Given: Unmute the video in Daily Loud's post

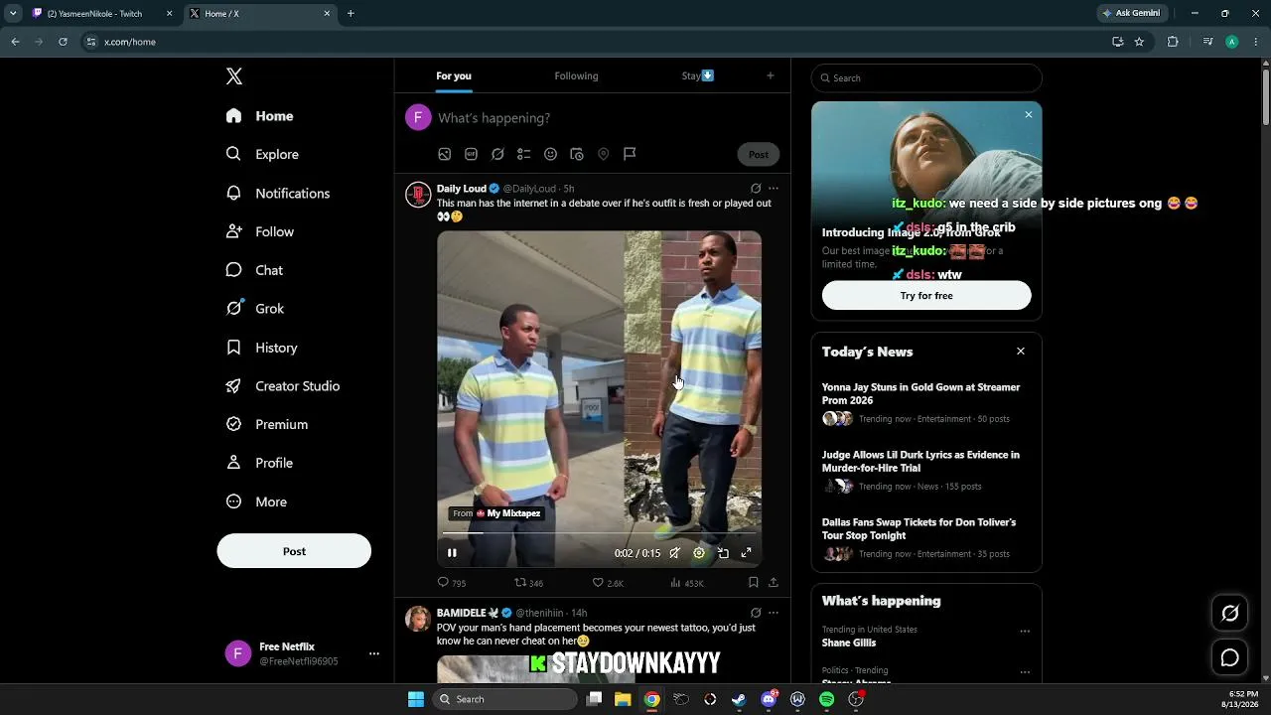Looking at the screenshot, I should [675, 553].
